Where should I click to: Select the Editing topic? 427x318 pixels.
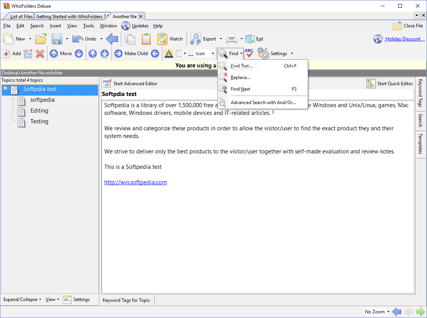(40, 111)
